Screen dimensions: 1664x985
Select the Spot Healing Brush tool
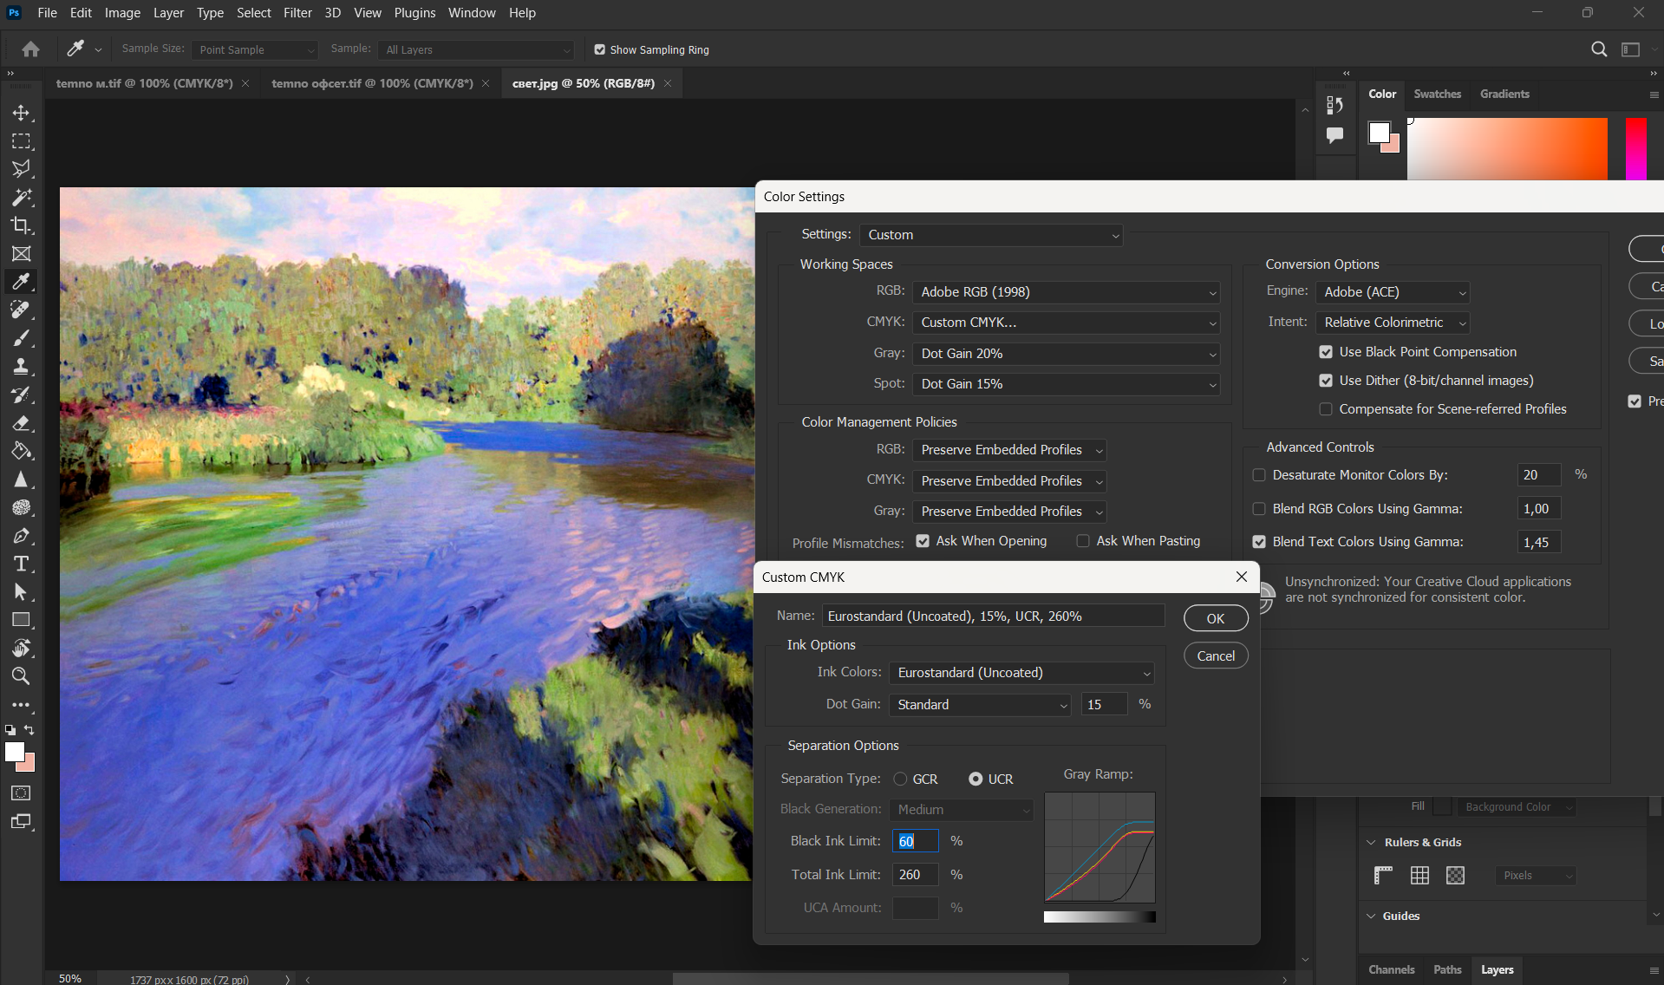(x=22, y=310)
